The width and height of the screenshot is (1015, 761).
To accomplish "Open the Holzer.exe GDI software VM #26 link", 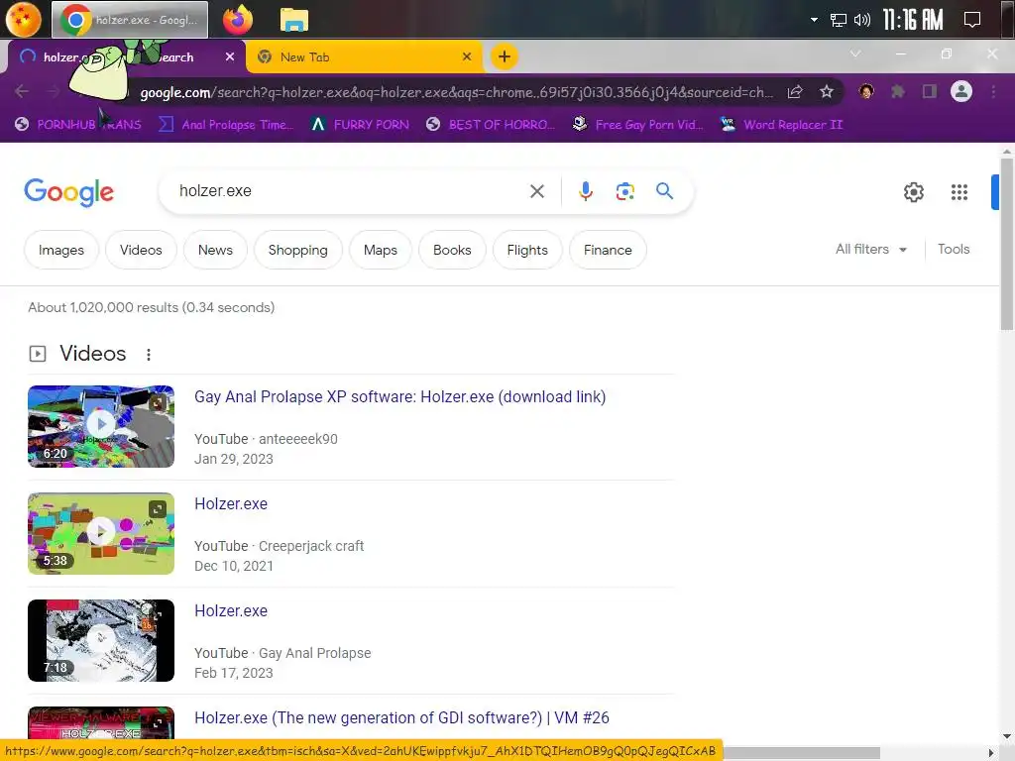I will tap(402, 717).
